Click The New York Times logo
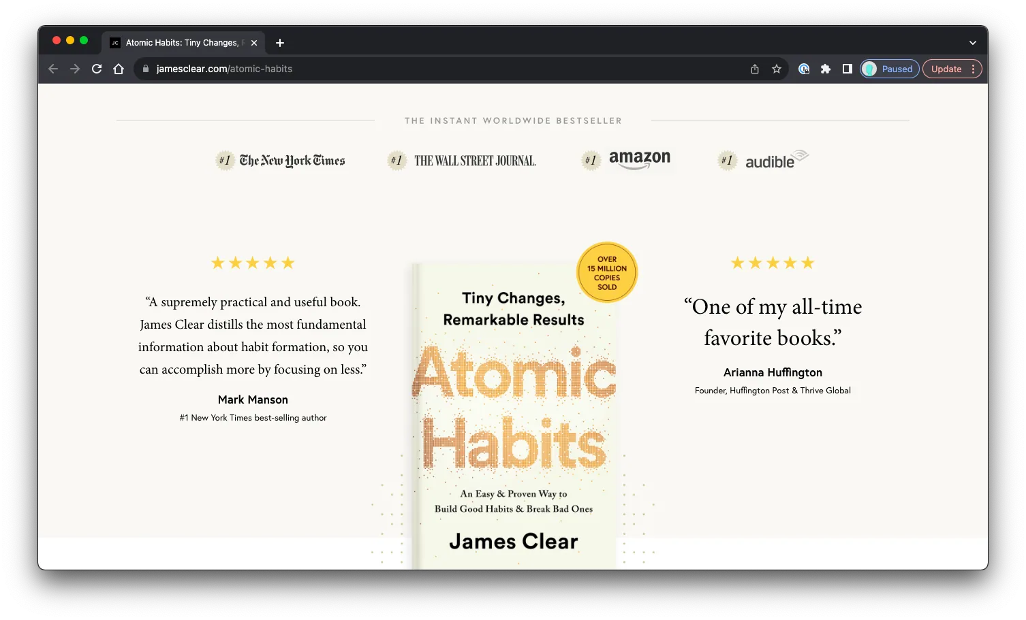The height and width of the screenshot is (620, 1026). pos(292,161)
